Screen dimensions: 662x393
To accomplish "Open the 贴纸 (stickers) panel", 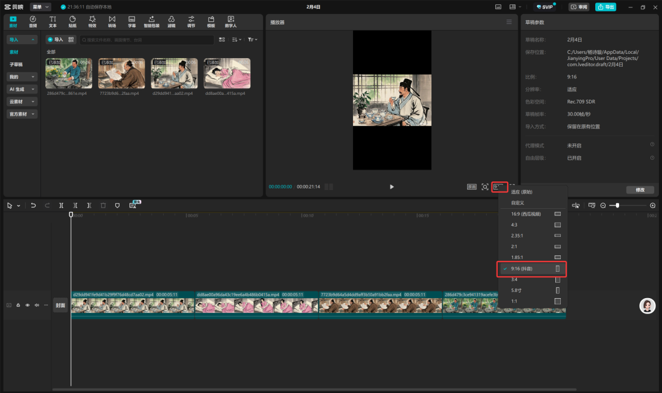I will pos(72,22).
